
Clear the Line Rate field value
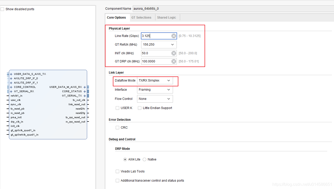click(x=174, y=36)
